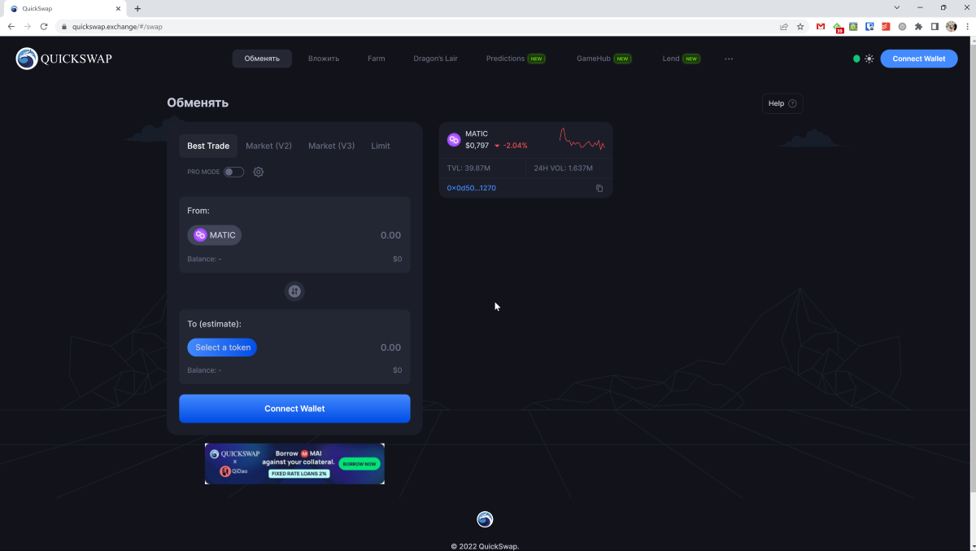976x551 pixels.
Task: Click the header Connect Wallet button
Action: tap(919, 59)
